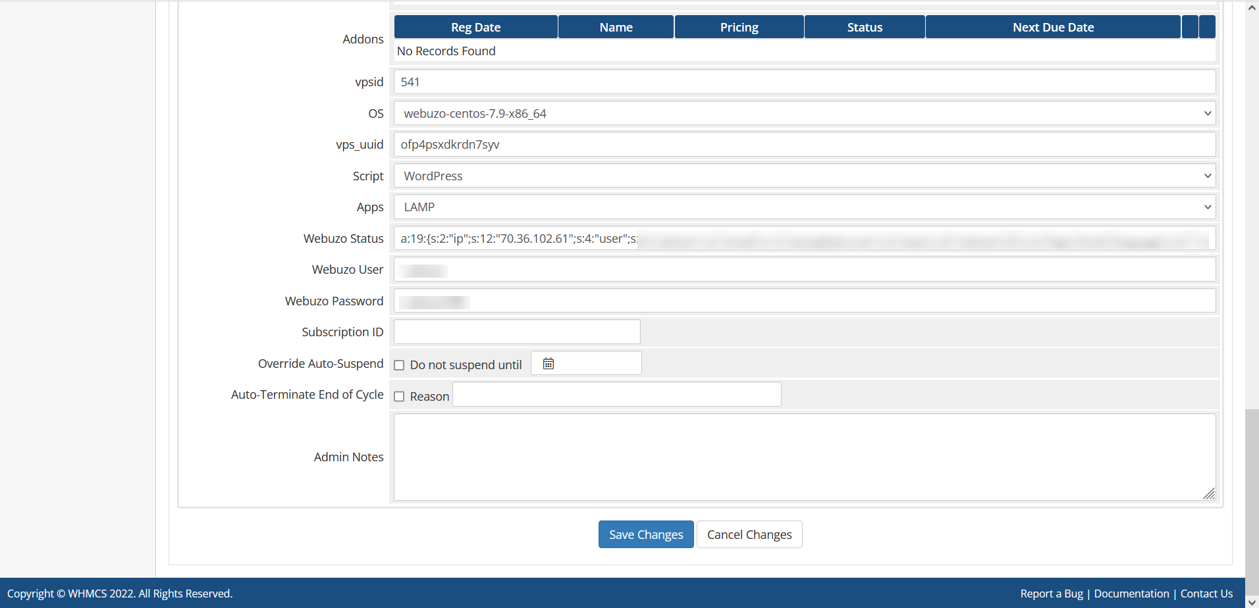Image resolution: width=1259 pixels, height=608 pixels.
Task: Focus the Subscription ID input field
Action: tap(517, 332)
